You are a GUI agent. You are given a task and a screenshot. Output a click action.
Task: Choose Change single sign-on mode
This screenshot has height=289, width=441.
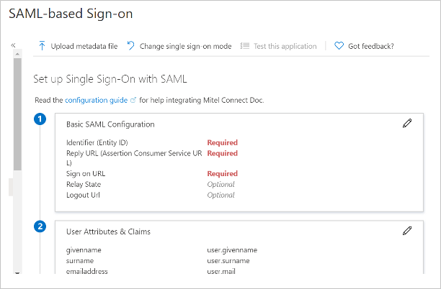(x=186, y=46)
